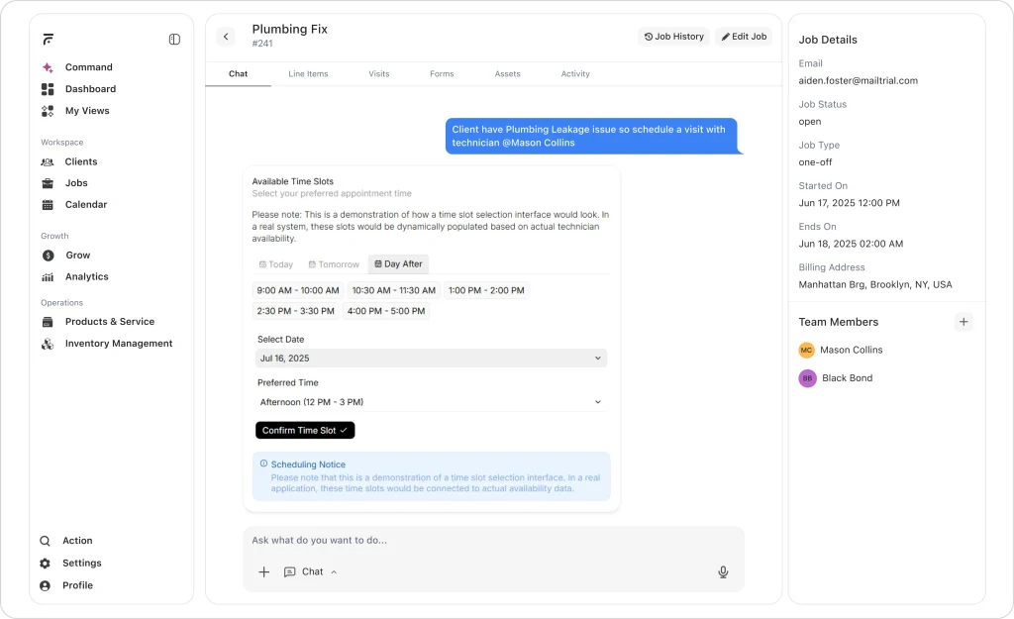The width and height of the screenshot is (1014, 619).
Task: Click the microphone icon in the chat input
Action: (x=723, y=572)
